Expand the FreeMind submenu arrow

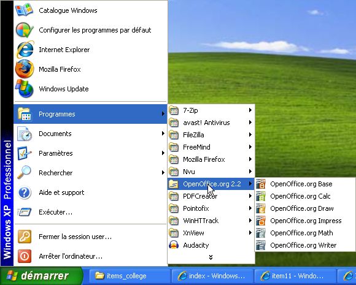(x=250, y=147)
